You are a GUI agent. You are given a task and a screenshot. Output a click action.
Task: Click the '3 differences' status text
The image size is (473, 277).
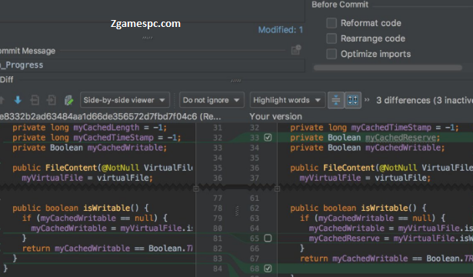pos(403,100)
